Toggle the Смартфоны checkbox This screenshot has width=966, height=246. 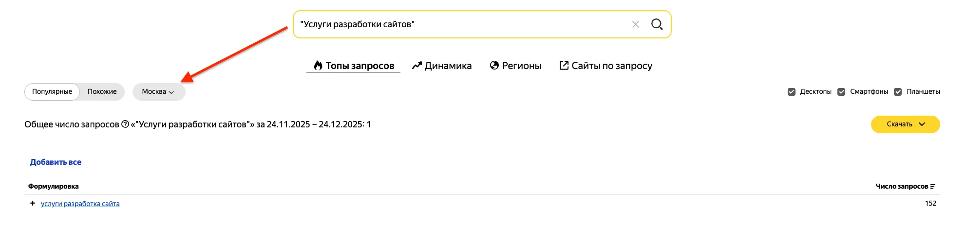pos(841,92)
